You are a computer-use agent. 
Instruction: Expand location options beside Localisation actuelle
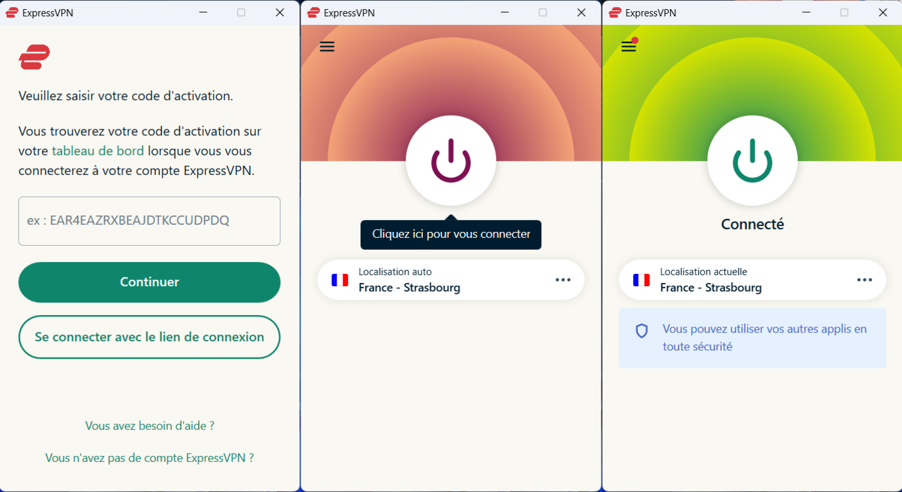pyautogui.click(x=864, y=280)
